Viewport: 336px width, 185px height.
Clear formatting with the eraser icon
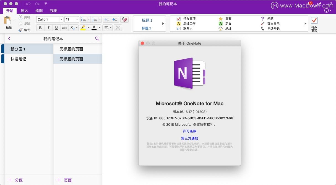point(124,19)
